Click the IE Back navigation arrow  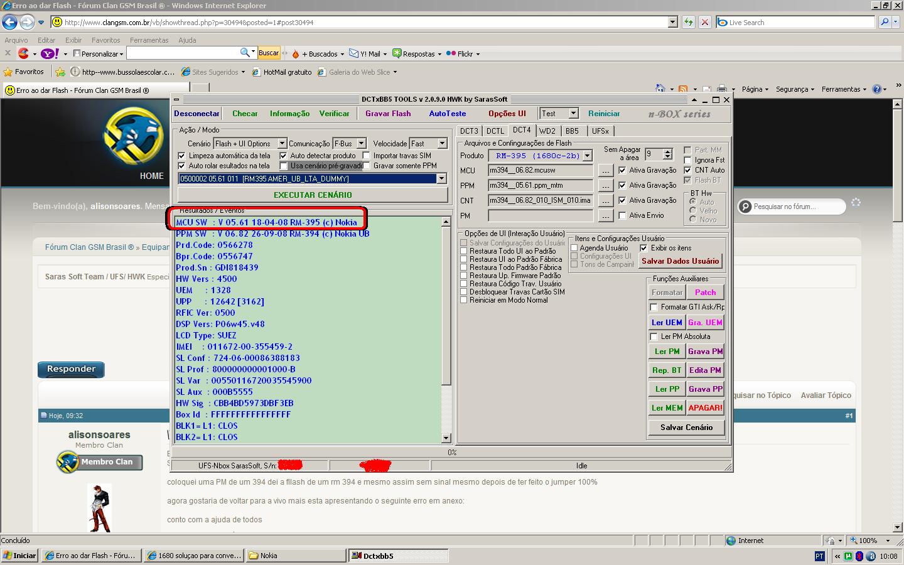click(x=9, y=23)
